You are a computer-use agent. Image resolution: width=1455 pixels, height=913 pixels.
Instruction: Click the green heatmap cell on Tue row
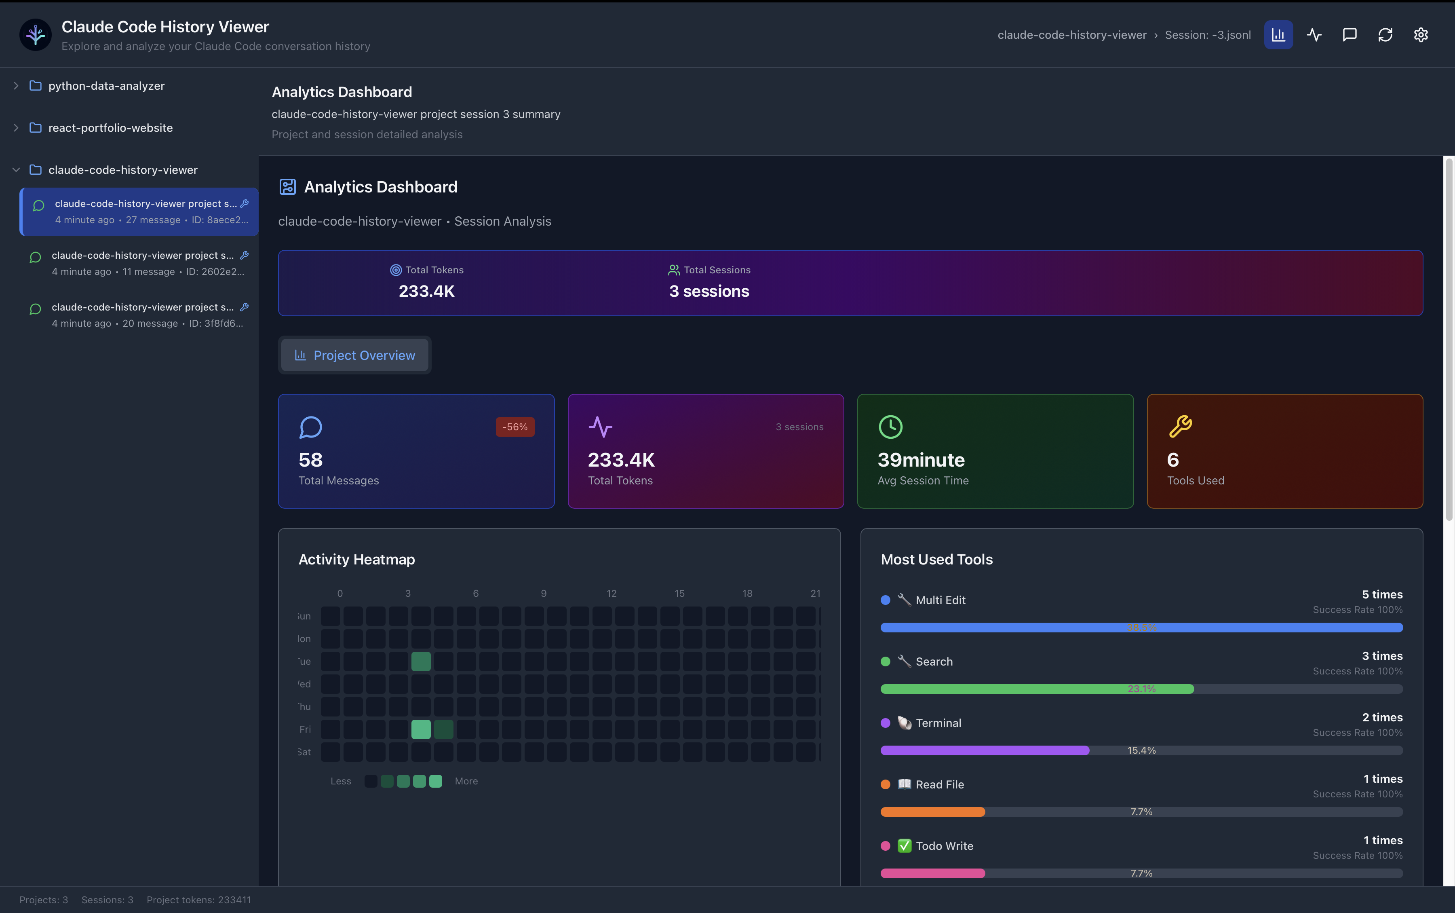point(421,662)
